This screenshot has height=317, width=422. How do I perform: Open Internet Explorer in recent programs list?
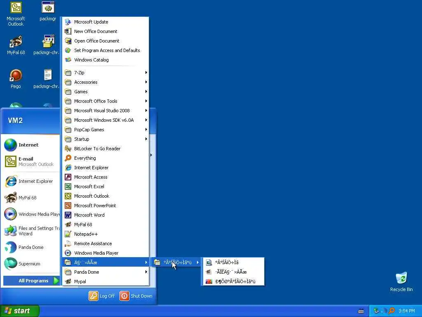click(x=31, y=181)
